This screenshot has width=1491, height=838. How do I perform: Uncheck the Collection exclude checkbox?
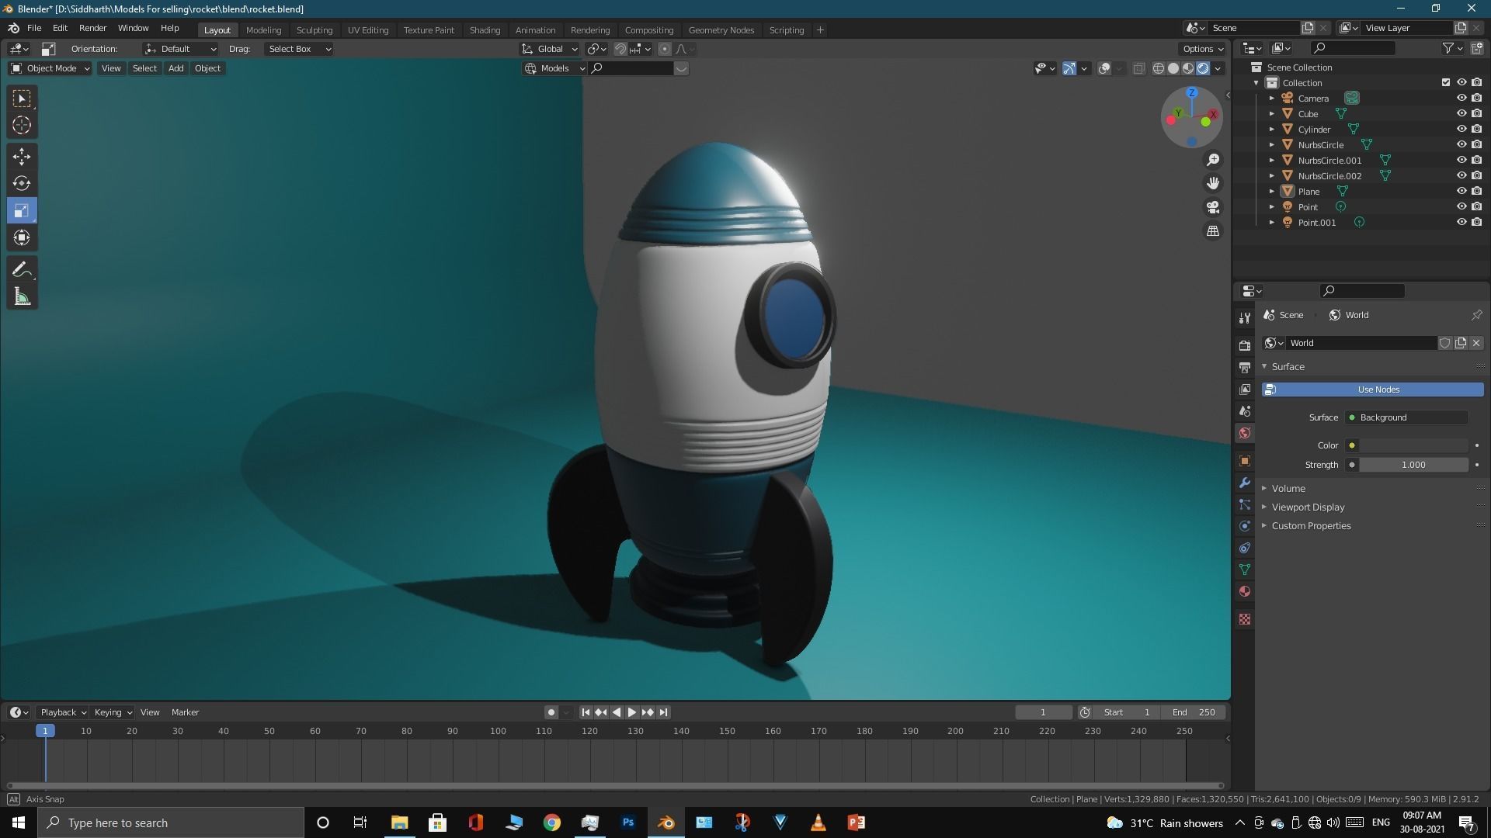(1445, 82)
